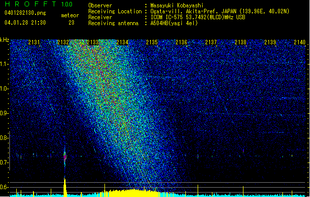The height and width of the screenshot is (197, 310).
Task: Click the 0.7 kHz frequency tick label
Action: [4, 163]
